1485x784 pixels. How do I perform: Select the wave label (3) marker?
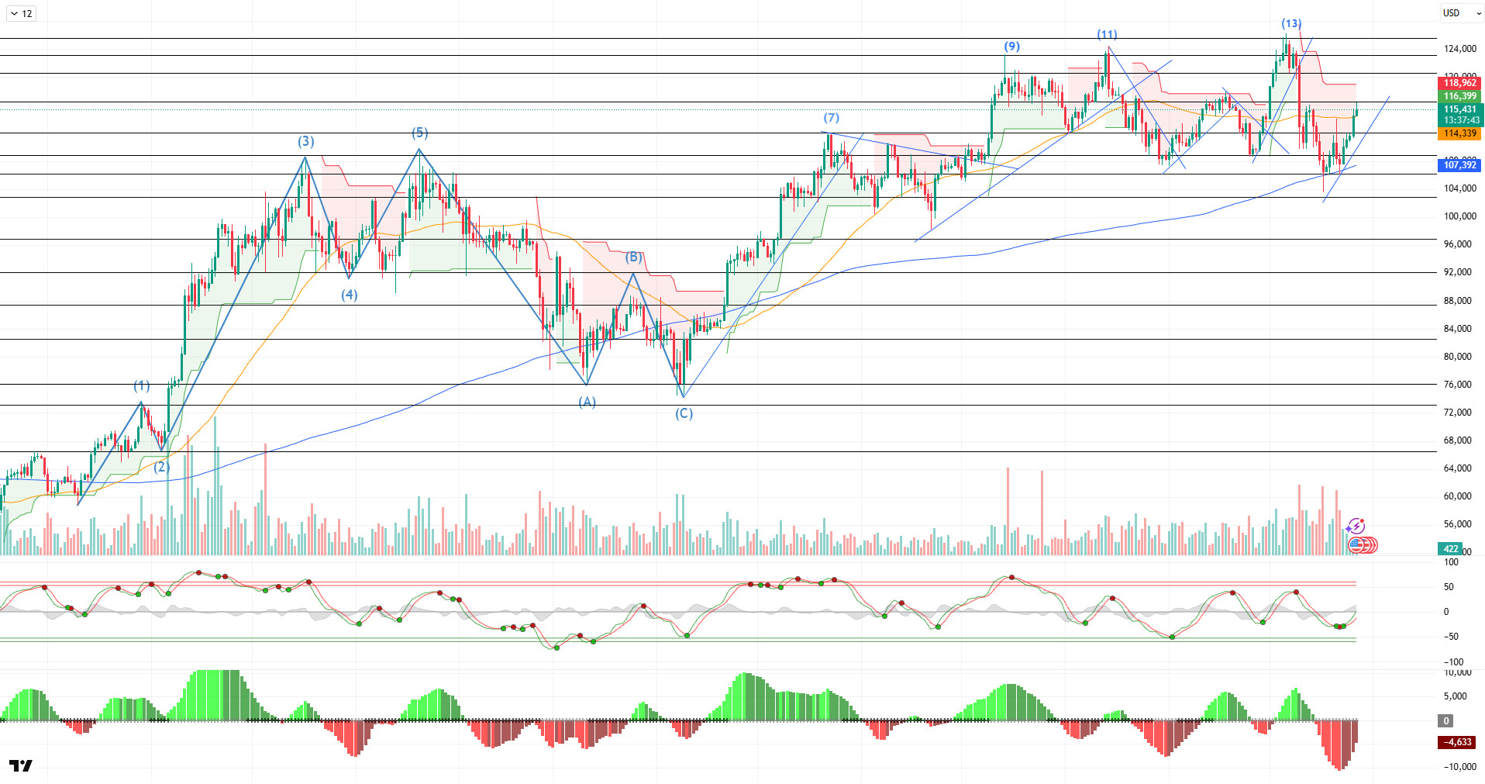pos(305,141)
